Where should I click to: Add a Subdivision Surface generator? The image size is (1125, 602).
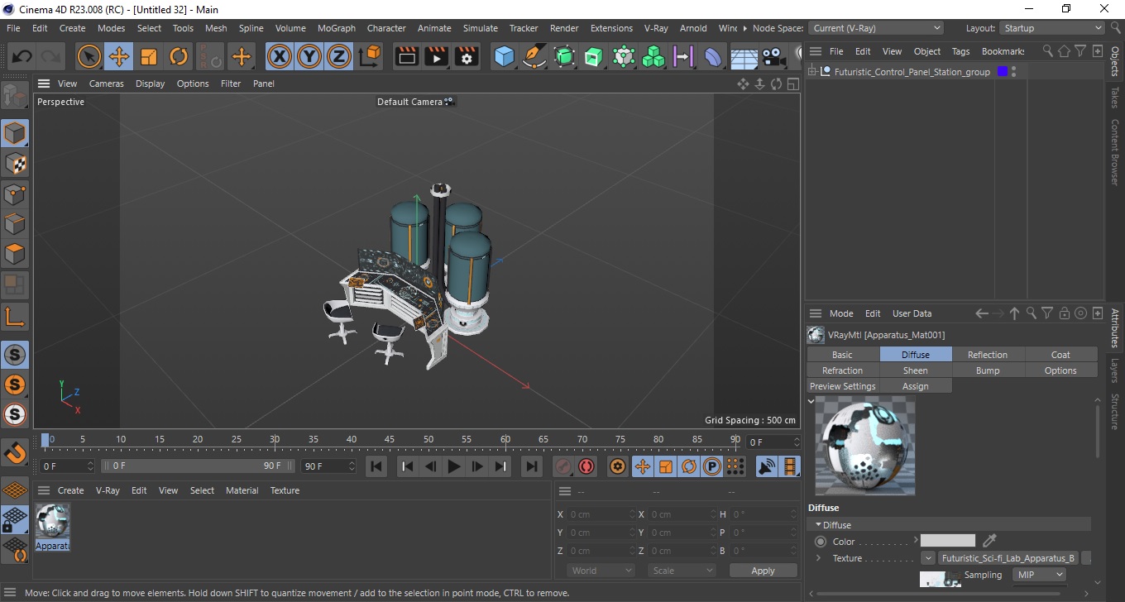tap(564, 56)
